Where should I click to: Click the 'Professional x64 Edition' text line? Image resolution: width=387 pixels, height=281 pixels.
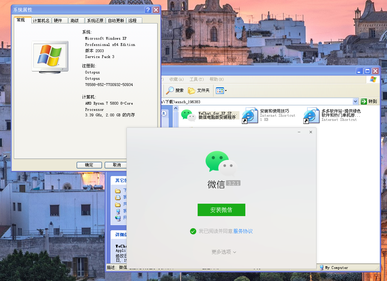point(110,45)
